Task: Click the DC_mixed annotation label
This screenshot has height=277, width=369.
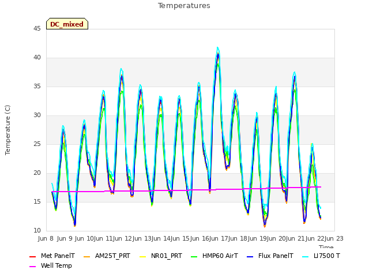Action: (67, 24)
